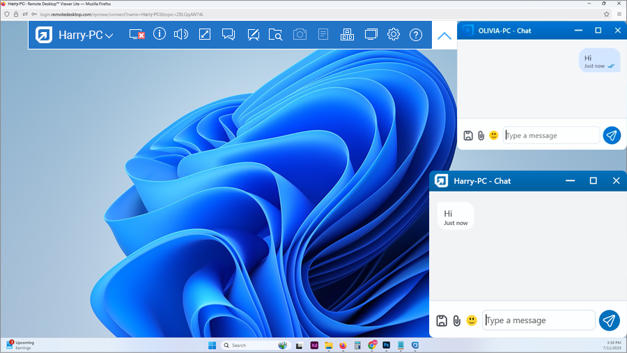Open file transfer folder-search icon

(276, 34)
